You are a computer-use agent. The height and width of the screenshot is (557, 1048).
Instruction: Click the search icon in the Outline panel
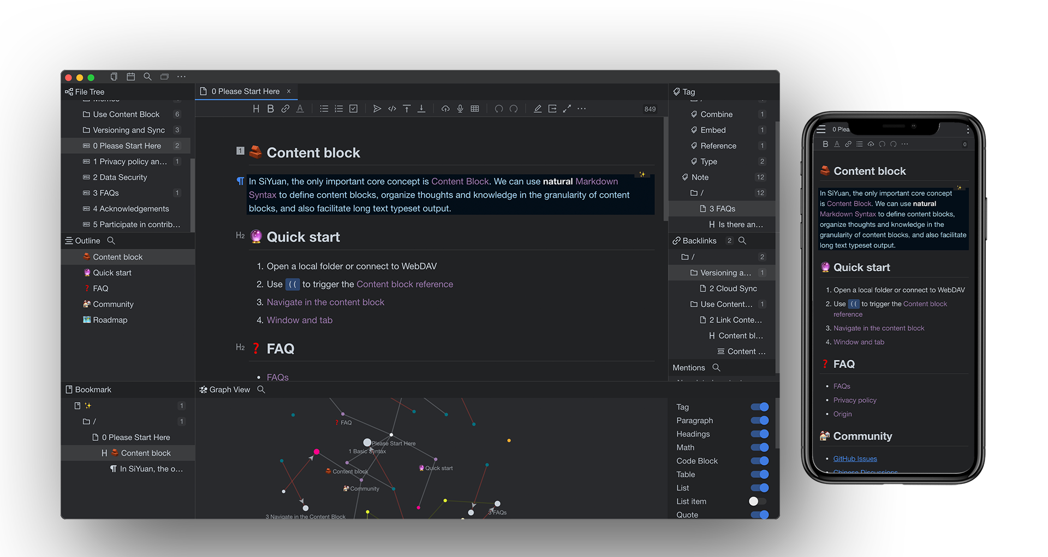coord(111,241)
